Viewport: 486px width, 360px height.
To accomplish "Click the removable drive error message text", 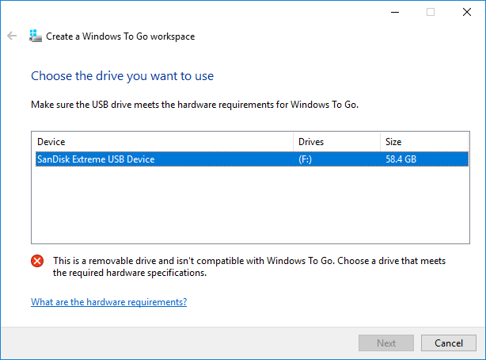I will (x=249, y=266).
